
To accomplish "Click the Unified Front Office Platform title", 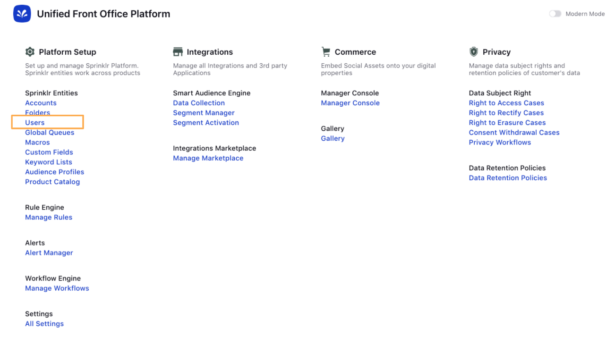I will click(103, 14).
